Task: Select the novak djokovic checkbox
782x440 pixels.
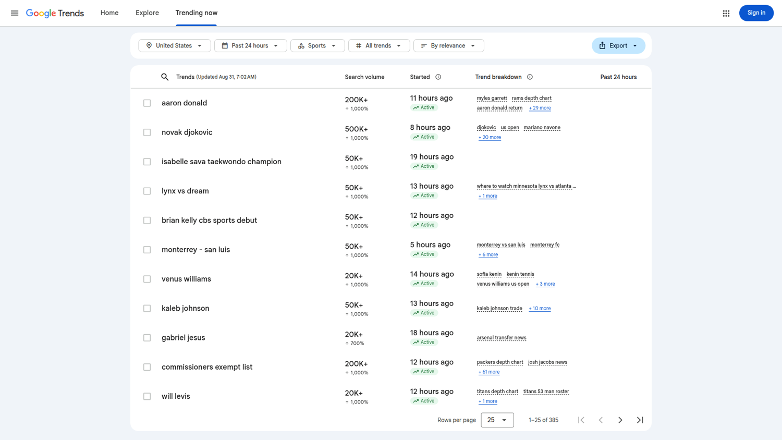Action: point(147,132)
